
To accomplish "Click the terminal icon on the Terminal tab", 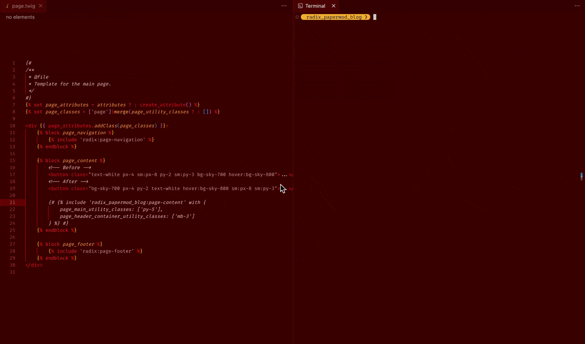I will [x=300, y=6].
